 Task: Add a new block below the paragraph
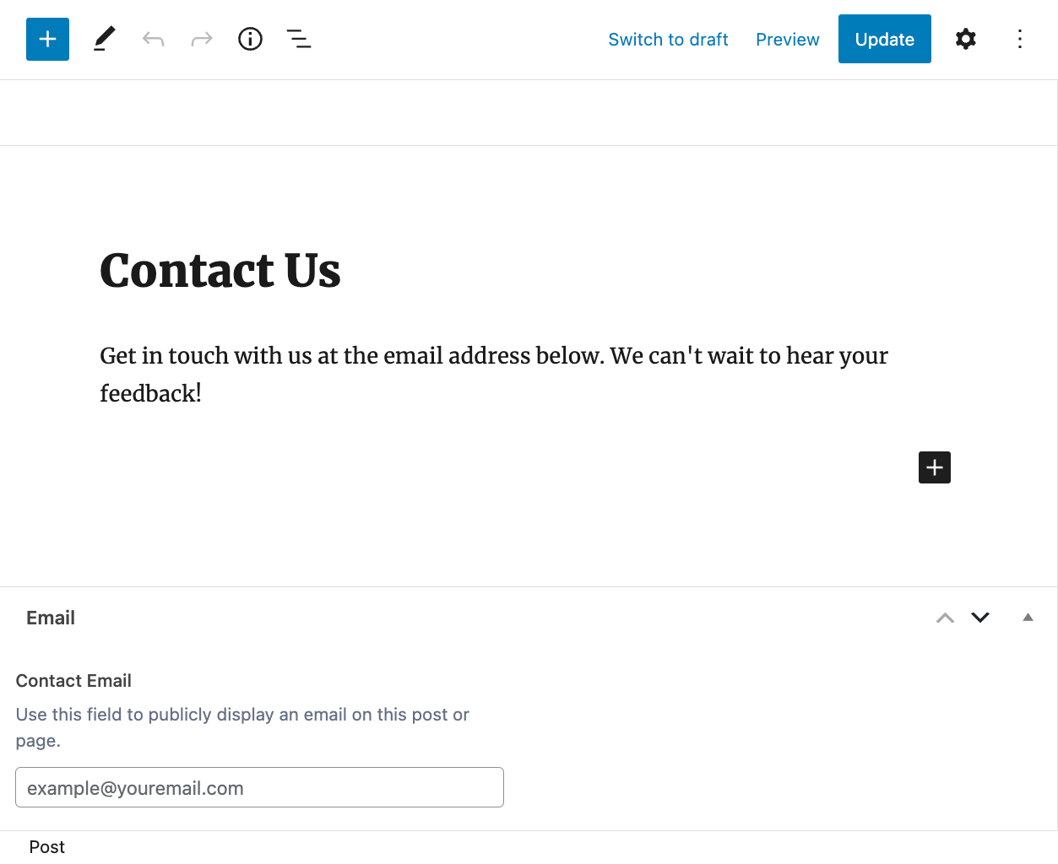pos(934,467)
